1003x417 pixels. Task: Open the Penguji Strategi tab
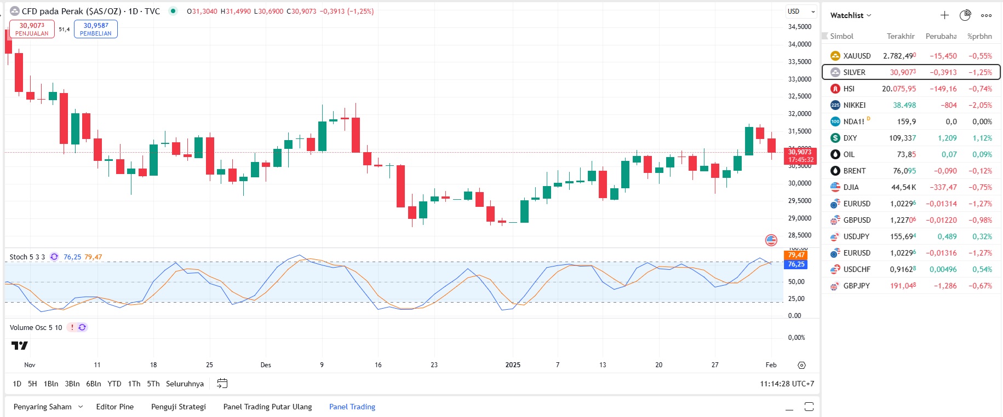(x=178, y=407)
